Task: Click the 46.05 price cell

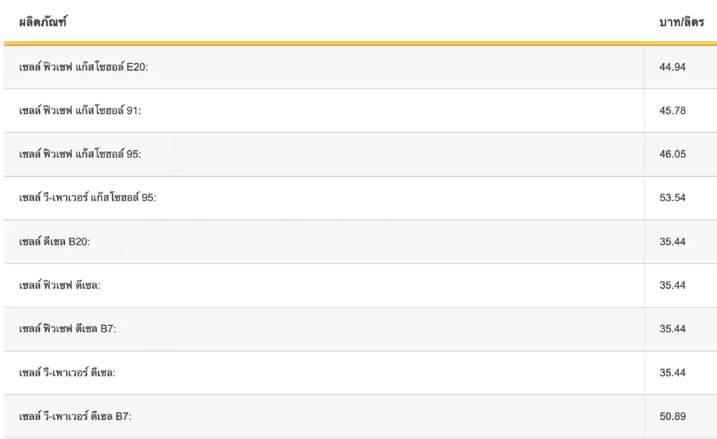Action: point(672,154)
